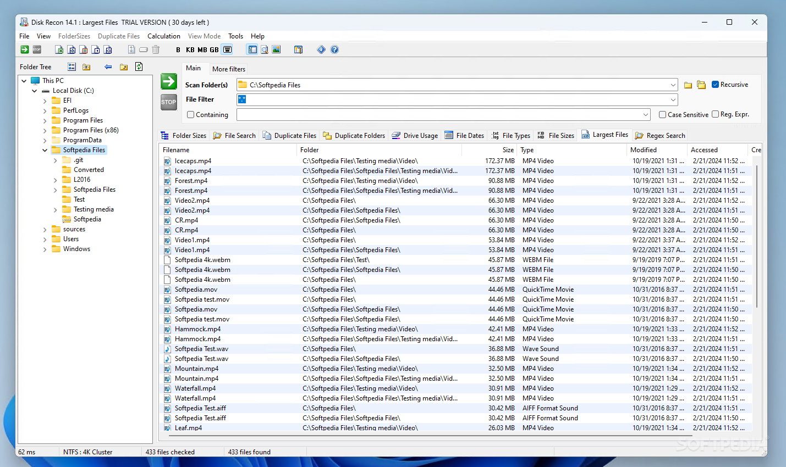The image size is (786, 467).
Task: Sort by the Modified column header
Action: (658, 150)
